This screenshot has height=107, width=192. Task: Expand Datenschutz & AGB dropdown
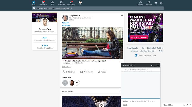(155, 48)
